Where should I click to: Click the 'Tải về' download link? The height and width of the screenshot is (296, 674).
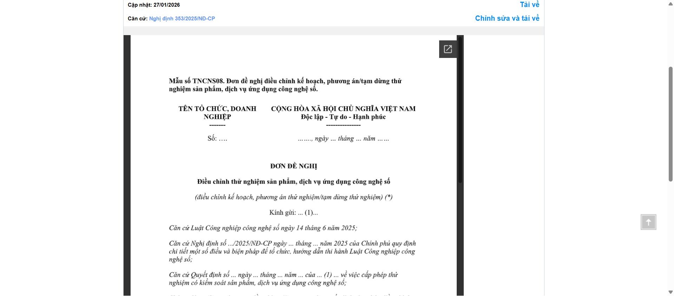click(529, 5)
